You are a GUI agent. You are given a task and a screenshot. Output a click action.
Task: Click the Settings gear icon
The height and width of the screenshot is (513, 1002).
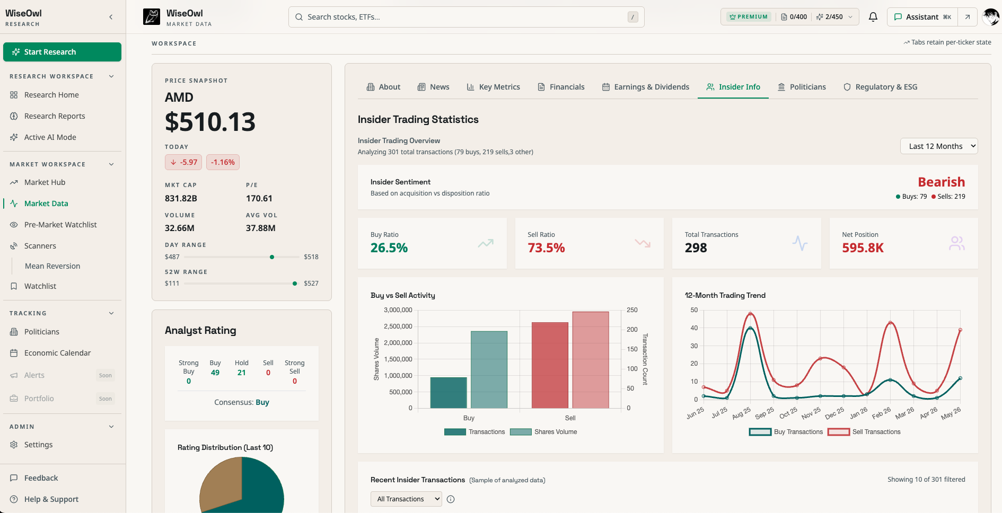click(14, 445)
